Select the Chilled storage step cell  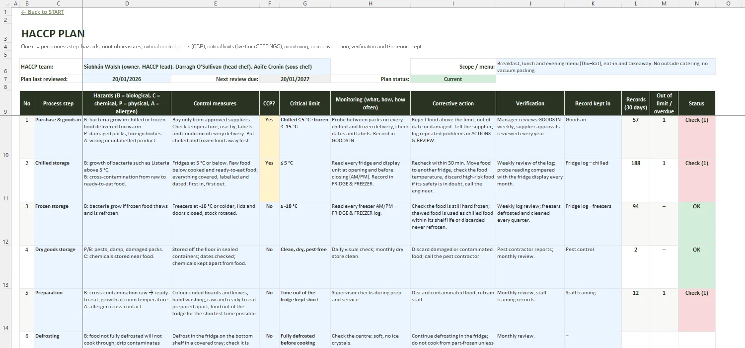tap(59, 180)
